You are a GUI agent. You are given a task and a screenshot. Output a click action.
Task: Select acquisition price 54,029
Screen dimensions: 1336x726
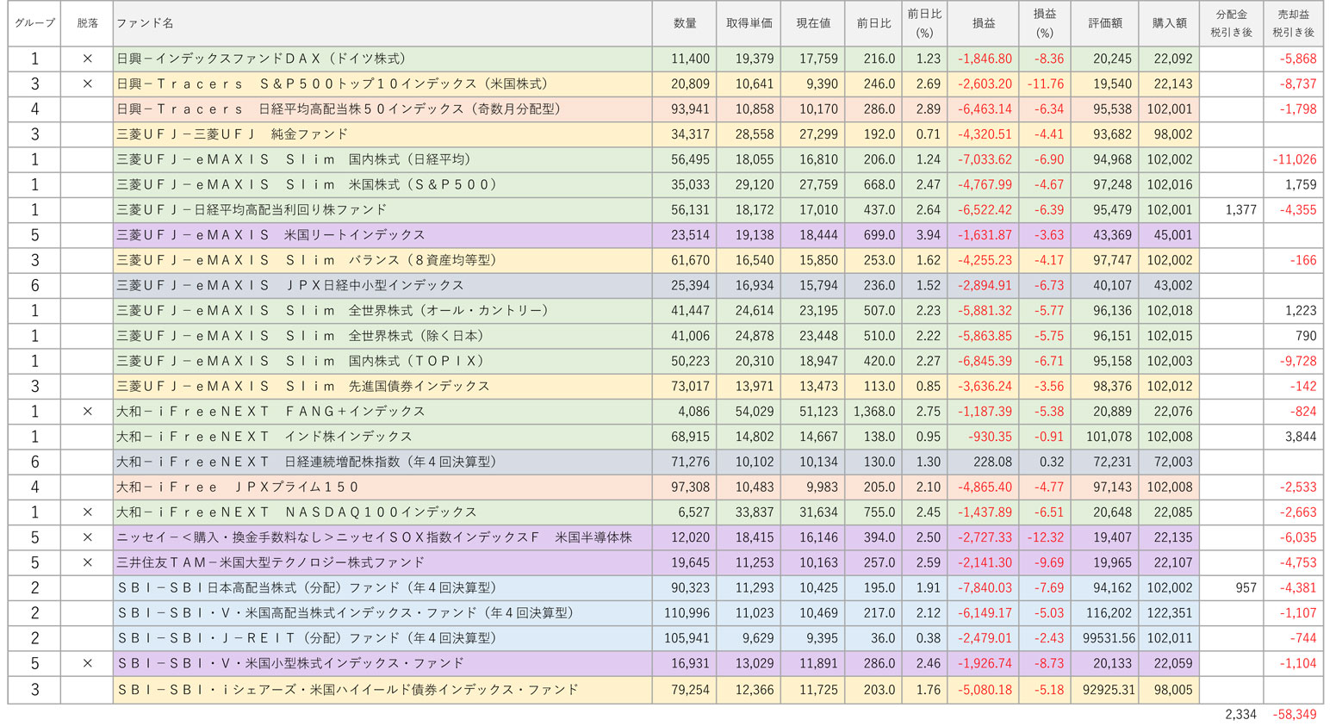[x=755, y=412]
